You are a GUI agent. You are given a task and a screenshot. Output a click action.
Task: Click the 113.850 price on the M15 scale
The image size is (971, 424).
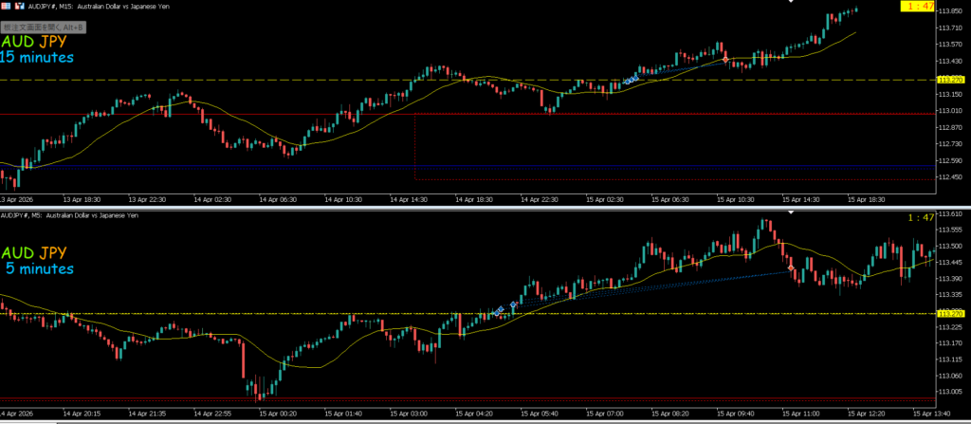click(950, 11)
